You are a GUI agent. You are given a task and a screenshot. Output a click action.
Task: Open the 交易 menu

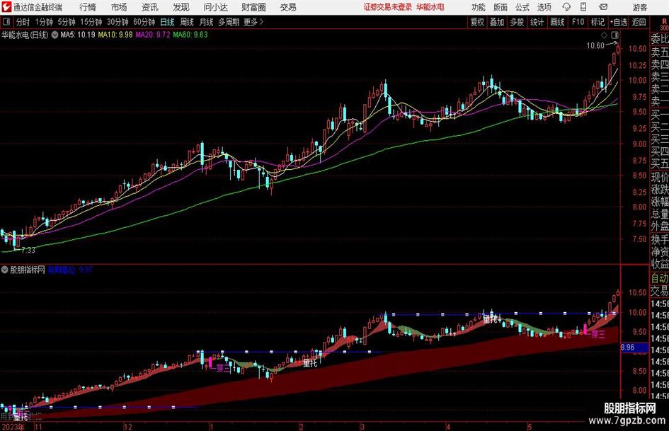(x=288, y=7)
